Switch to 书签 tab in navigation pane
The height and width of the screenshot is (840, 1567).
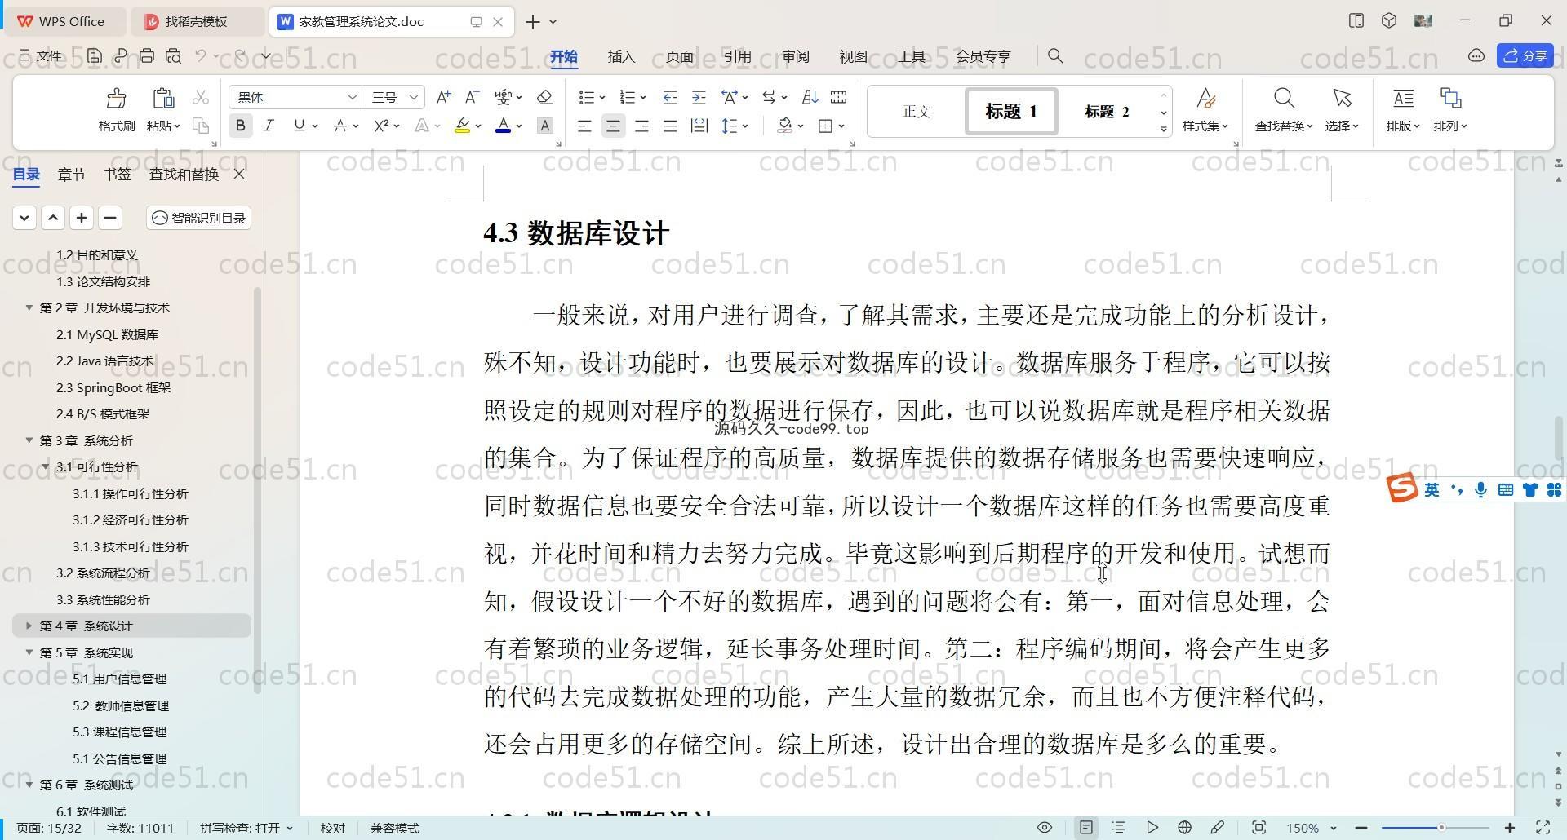(118, 174)
